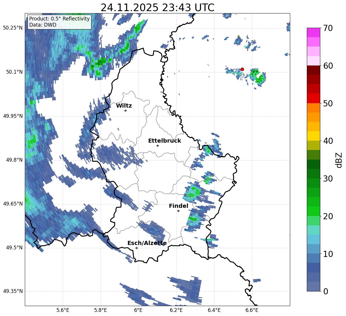Click the 0 tick label on colorbar
The width and height of the screenshot is (346, 316).
(x=326, y=291)
